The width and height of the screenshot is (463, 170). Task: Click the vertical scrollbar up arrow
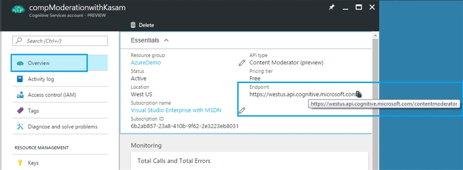(375, 35)
